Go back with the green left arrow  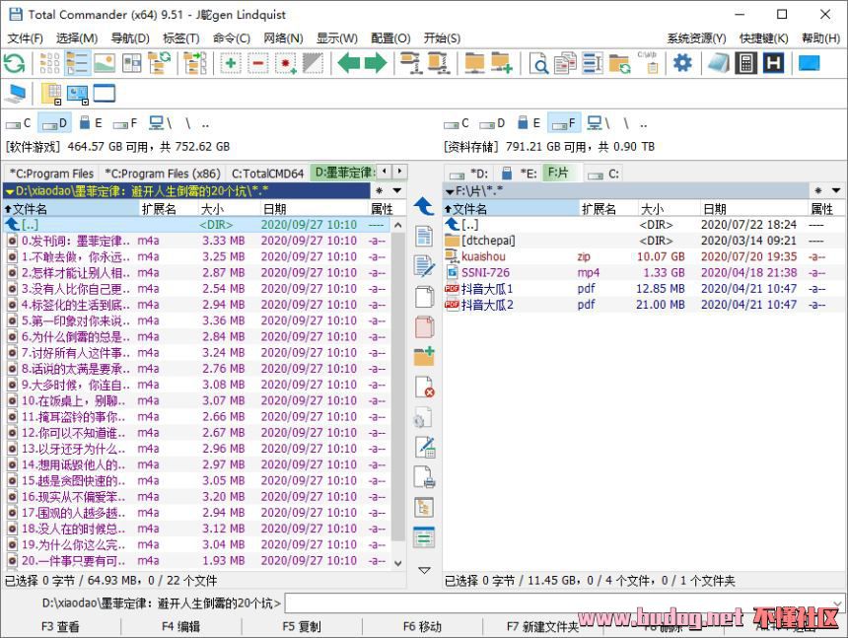coord(349,63)
